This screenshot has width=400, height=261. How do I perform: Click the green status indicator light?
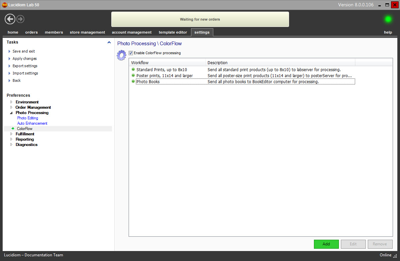(388, 19)
